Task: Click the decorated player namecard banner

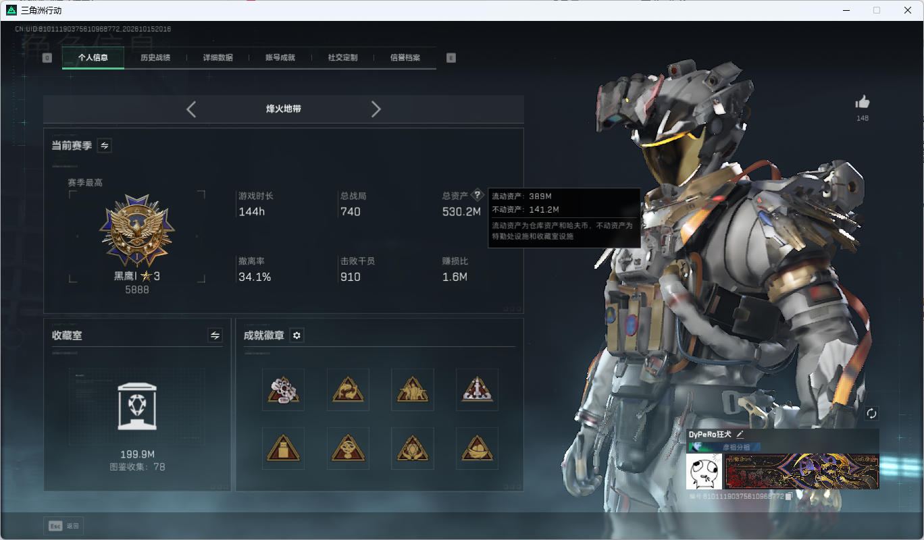Action: [802, 471]
